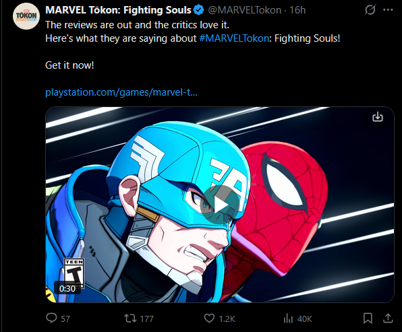The height and width of the screenshot is (332, 402).
Task: Open the playstation.com games link
Action: (121, 92)
